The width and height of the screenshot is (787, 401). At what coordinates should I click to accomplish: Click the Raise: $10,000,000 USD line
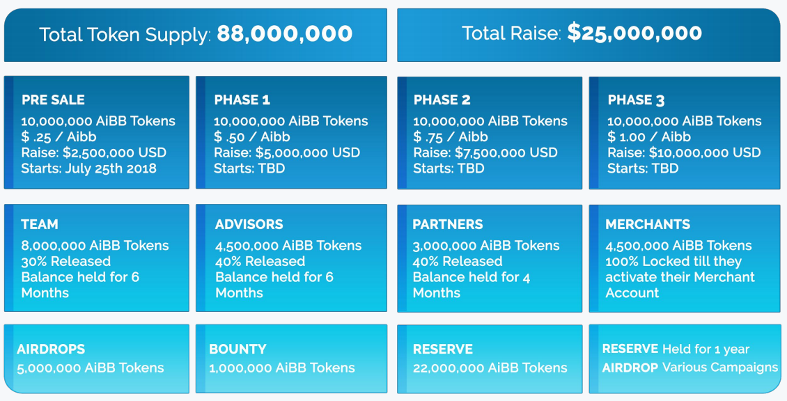pyautogui.click(x=684, y=152)
